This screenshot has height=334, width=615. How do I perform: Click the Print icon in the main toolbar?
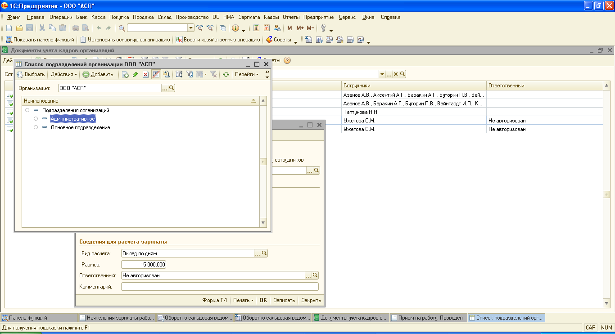pos(76,28)
